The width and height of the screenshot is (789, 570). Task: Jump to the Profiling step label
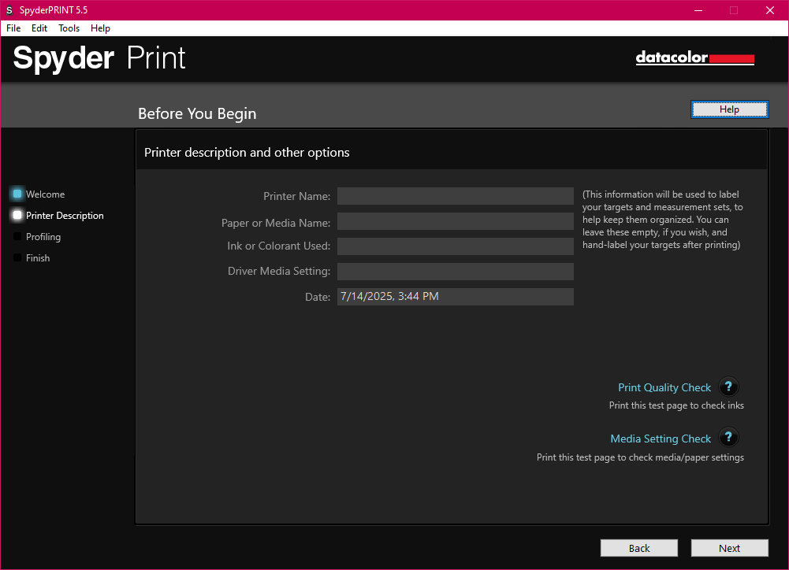pos(43,237)
